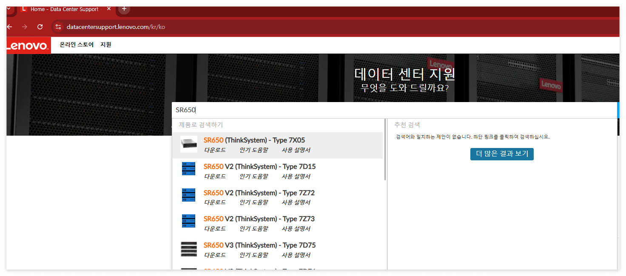The width and height of the screenshot is (626, 276).
Task: Open 다운로드 for Type 7X05
Action: pyautogui.click(x=215, y=150)
